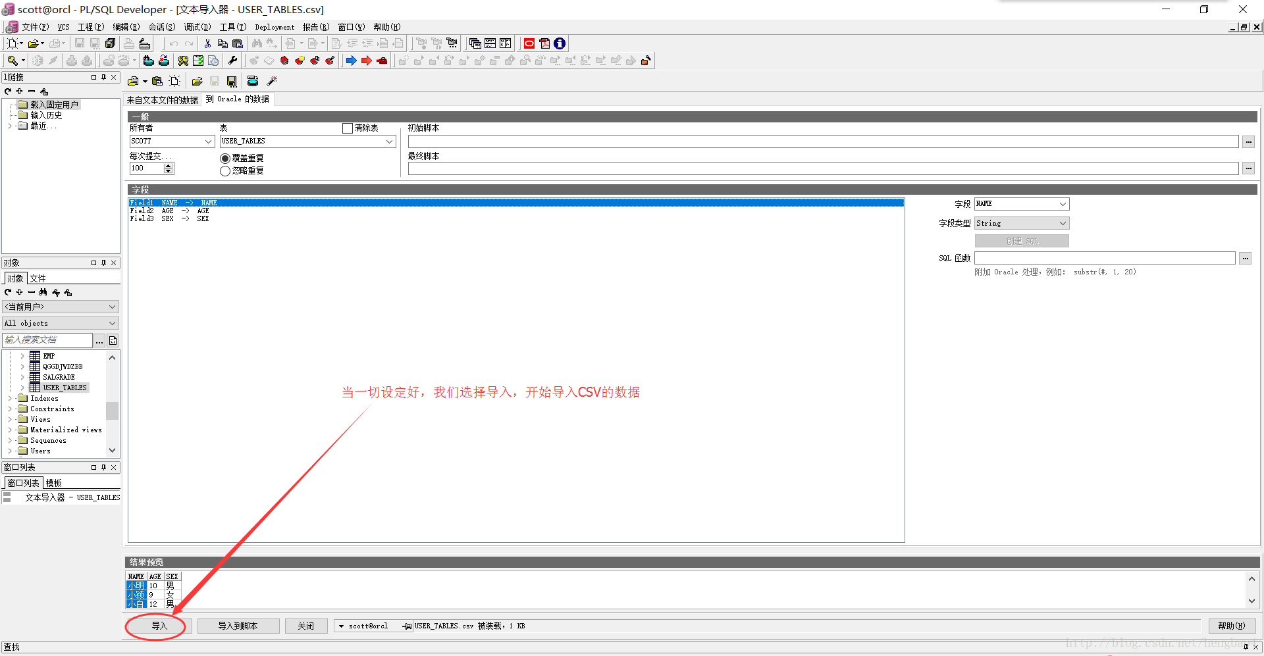The height and width of the screenshot is (656, 1264).
Task: Open the 文件(F) menu
Action: point(35,27)
